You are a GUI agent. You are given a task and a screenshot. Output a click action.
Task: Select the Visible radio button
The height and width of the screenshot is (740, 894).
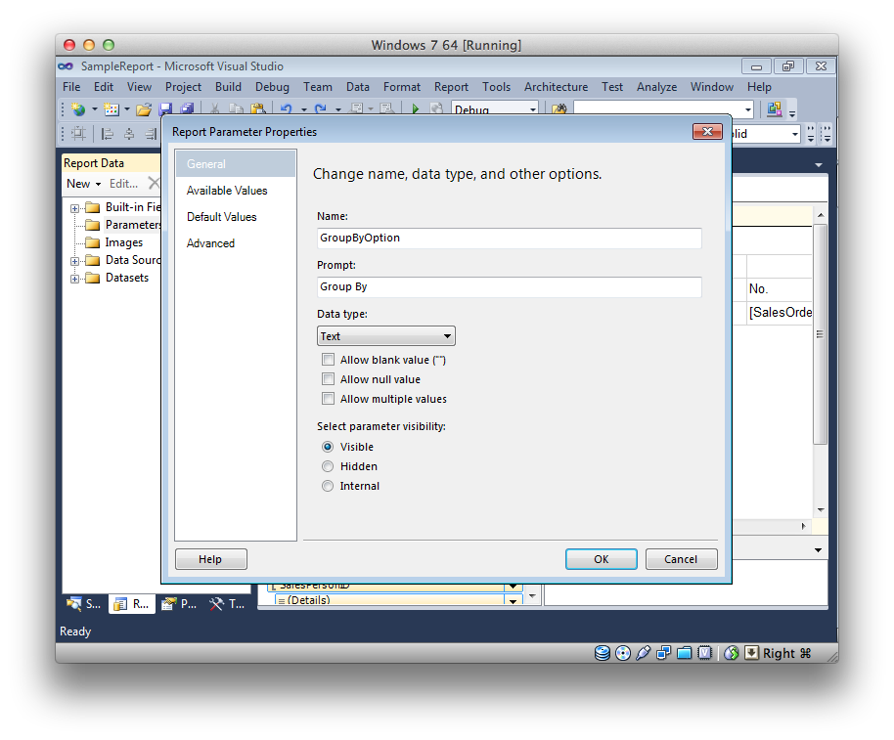click(328, 447)
